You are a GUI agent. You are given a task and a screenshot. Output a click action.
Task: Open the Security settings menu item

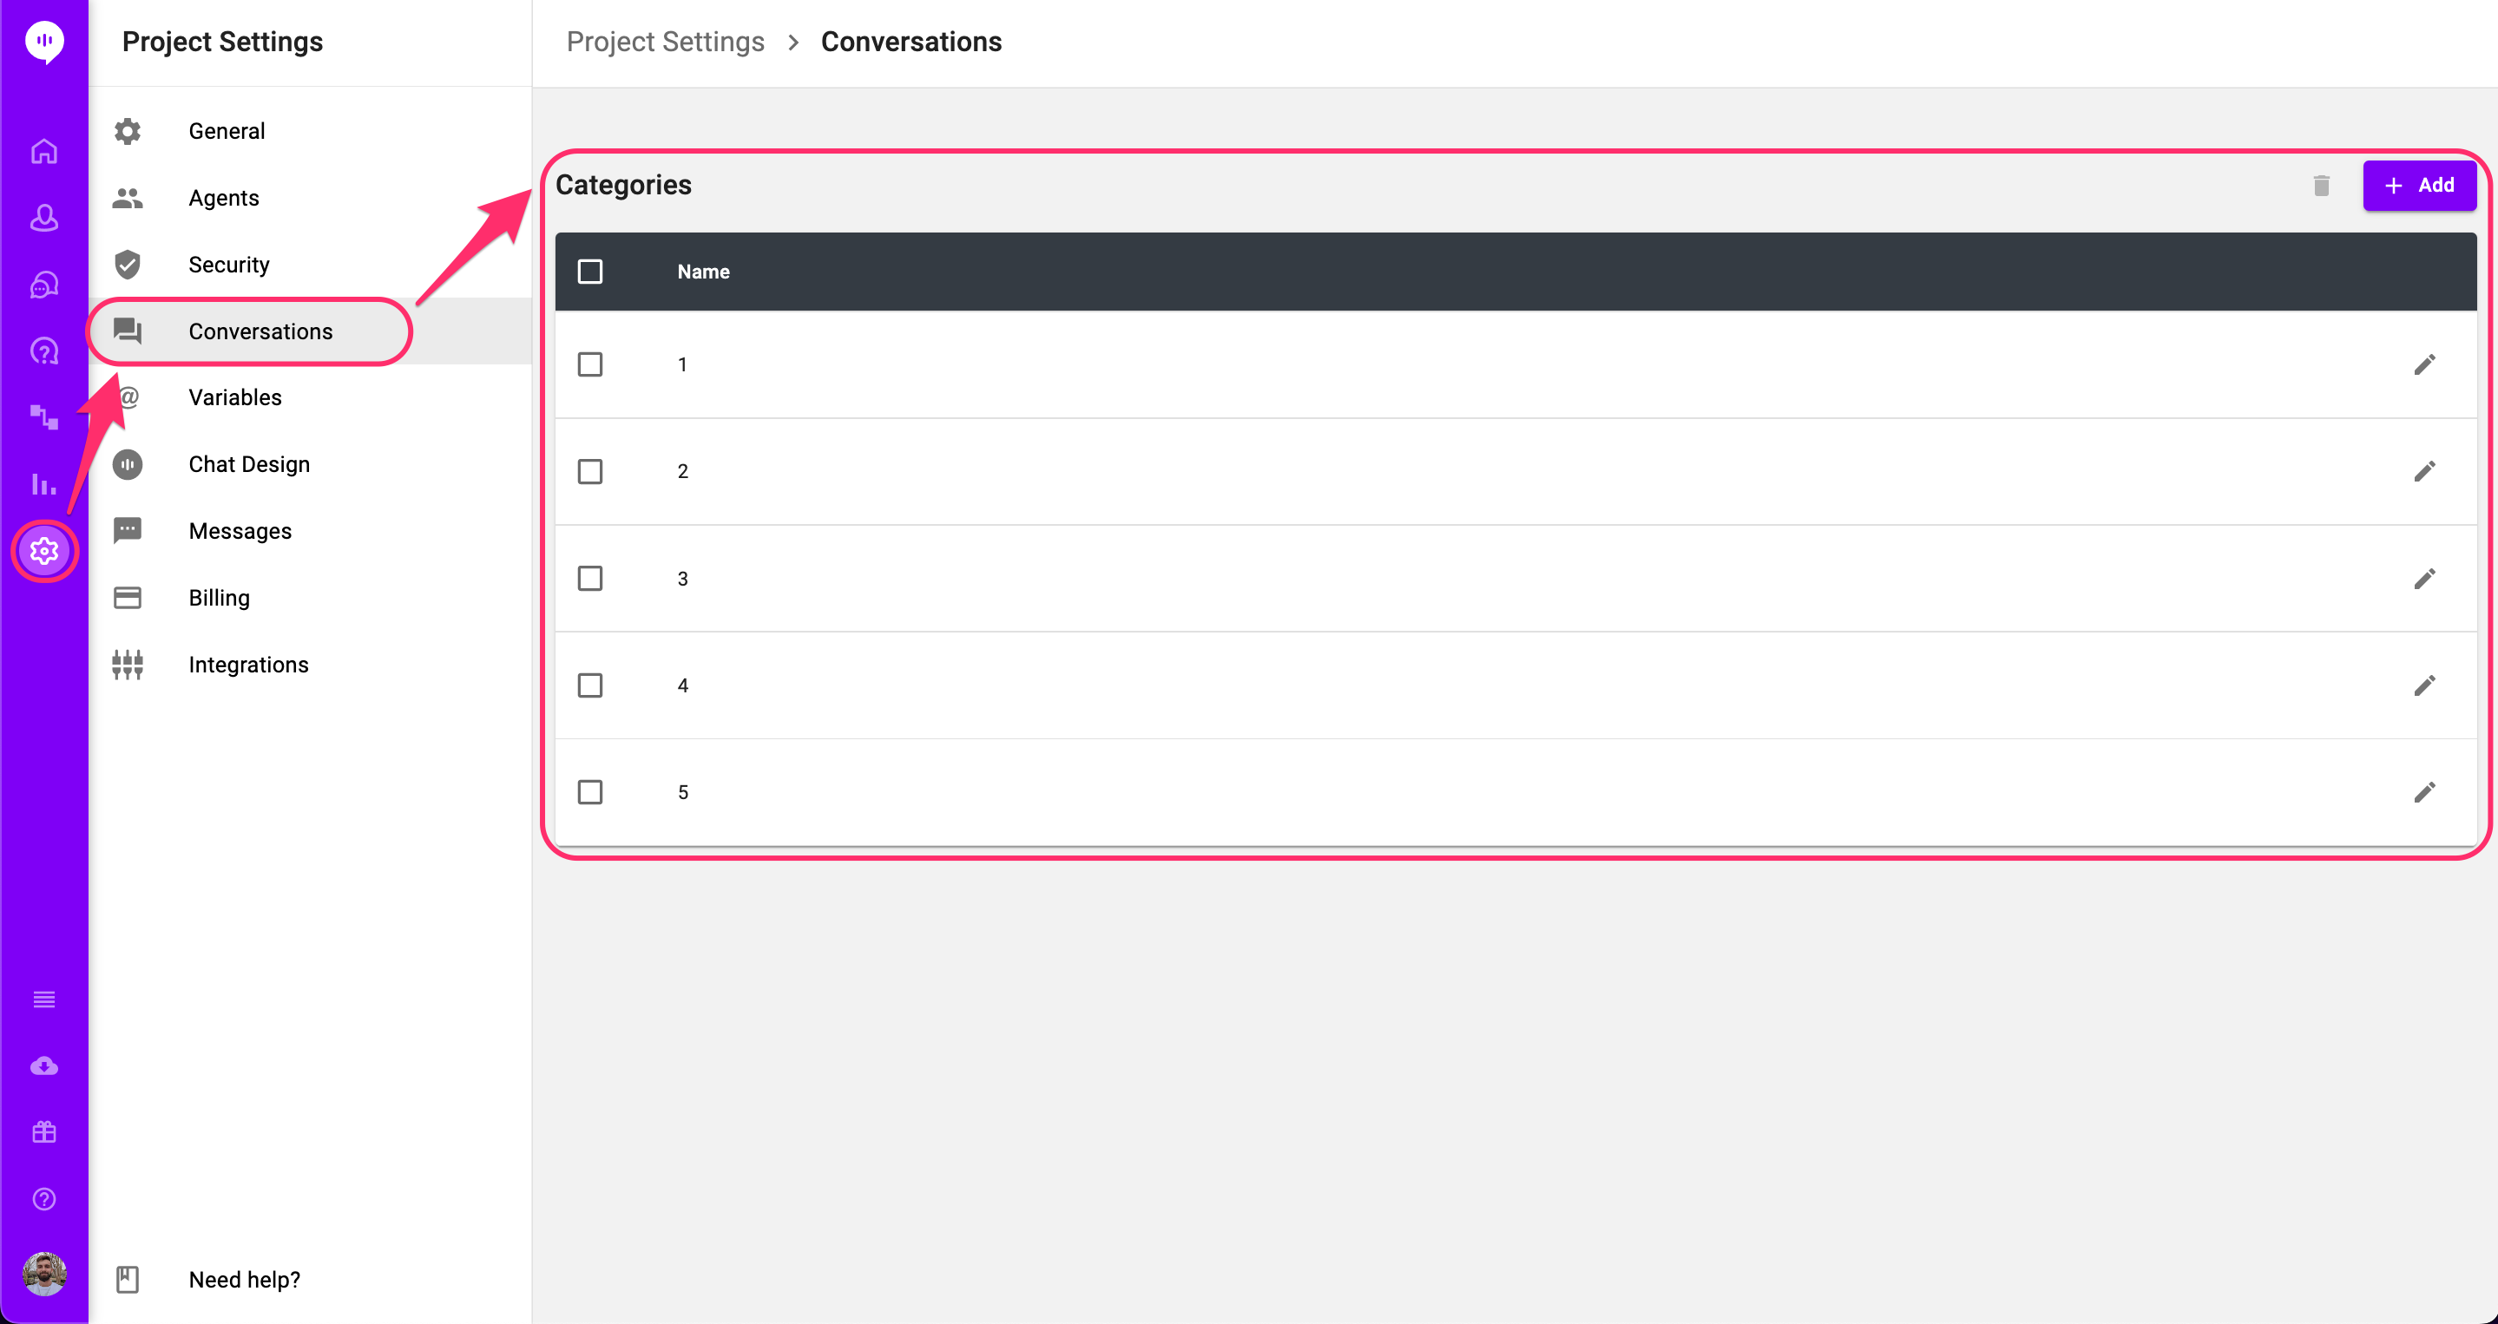229,265
